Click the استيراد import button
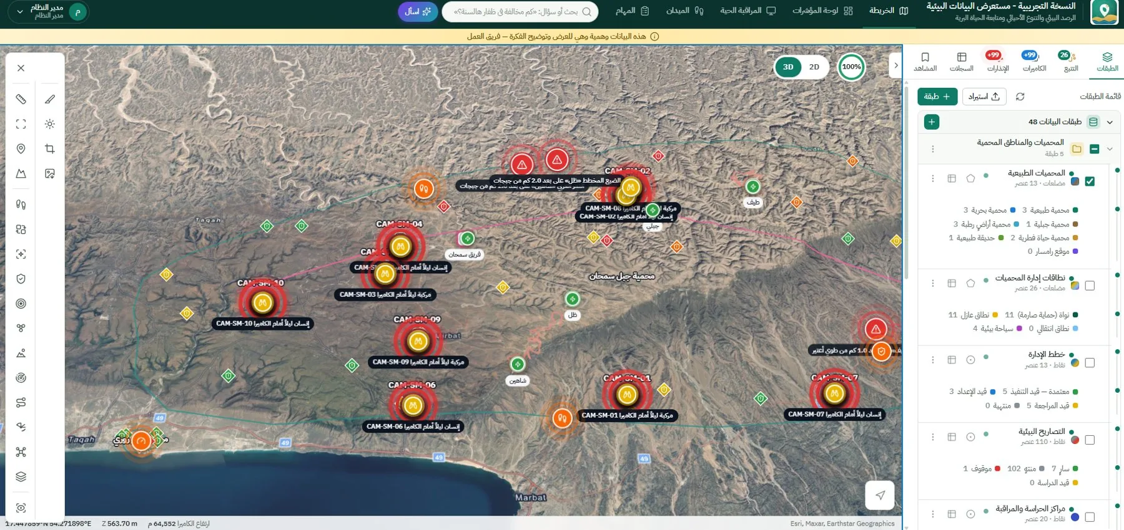 (x=983, y=97)
